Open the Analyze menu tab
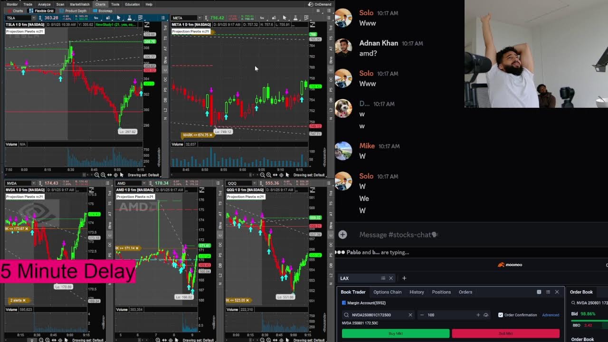 click(44, 4)
